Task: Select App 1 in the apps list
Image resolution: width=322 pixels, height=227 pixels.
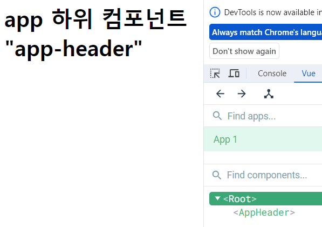Action: pyautogui.click(x=263, y=139)
